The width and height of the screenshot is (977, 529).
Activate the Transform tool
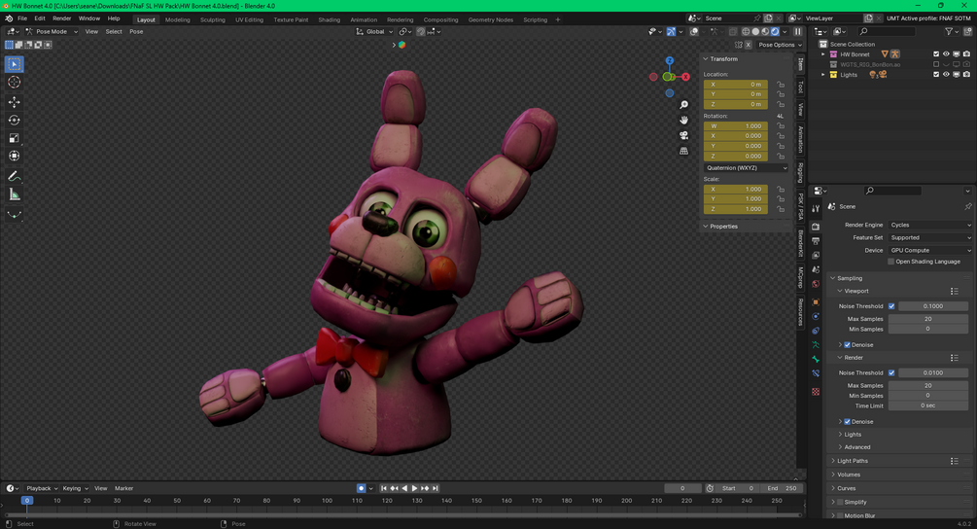pos(14,156)
